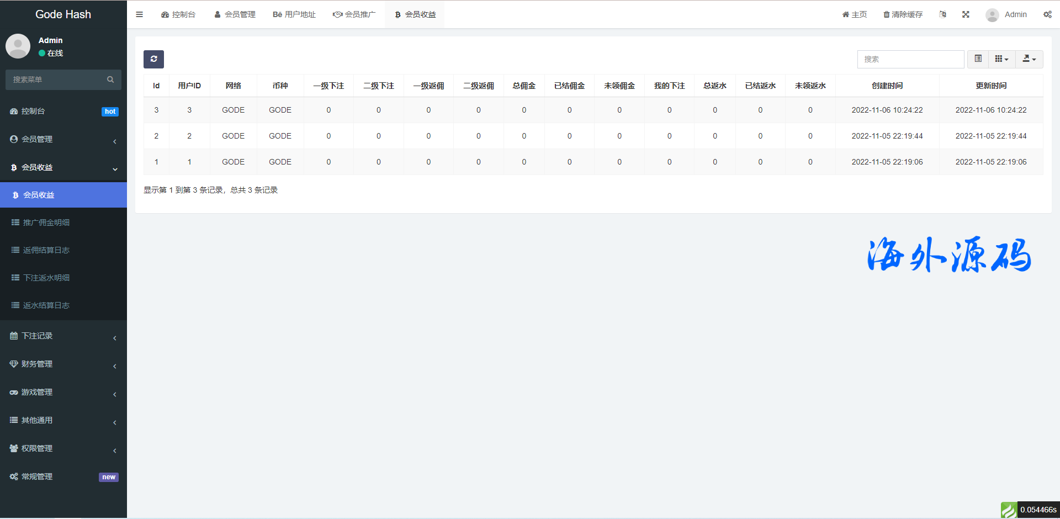Collapse the 会员收益 sidebar group

click(x=63, y=167)
